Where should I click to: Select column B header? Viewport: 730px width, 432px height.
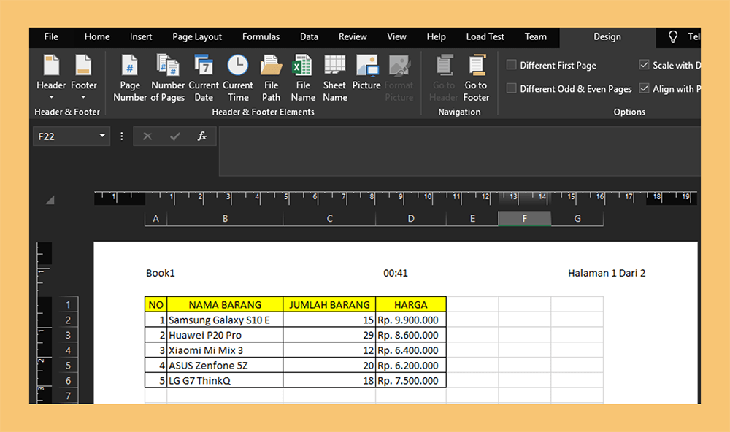(x=225, y=218)
